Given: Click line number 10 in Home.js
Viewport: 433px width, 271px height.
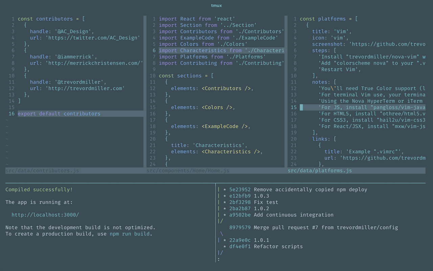Looking at the screenshot, I should tap(152, 76).
